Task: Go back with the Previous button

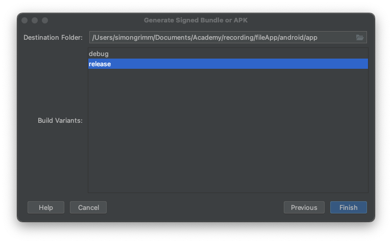Action: click(304, 207)
